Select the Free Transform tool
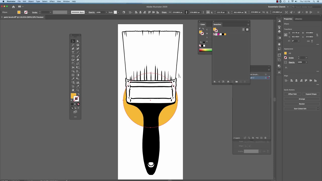The height and width of the screenshot is (181, 322). (77, 67)
